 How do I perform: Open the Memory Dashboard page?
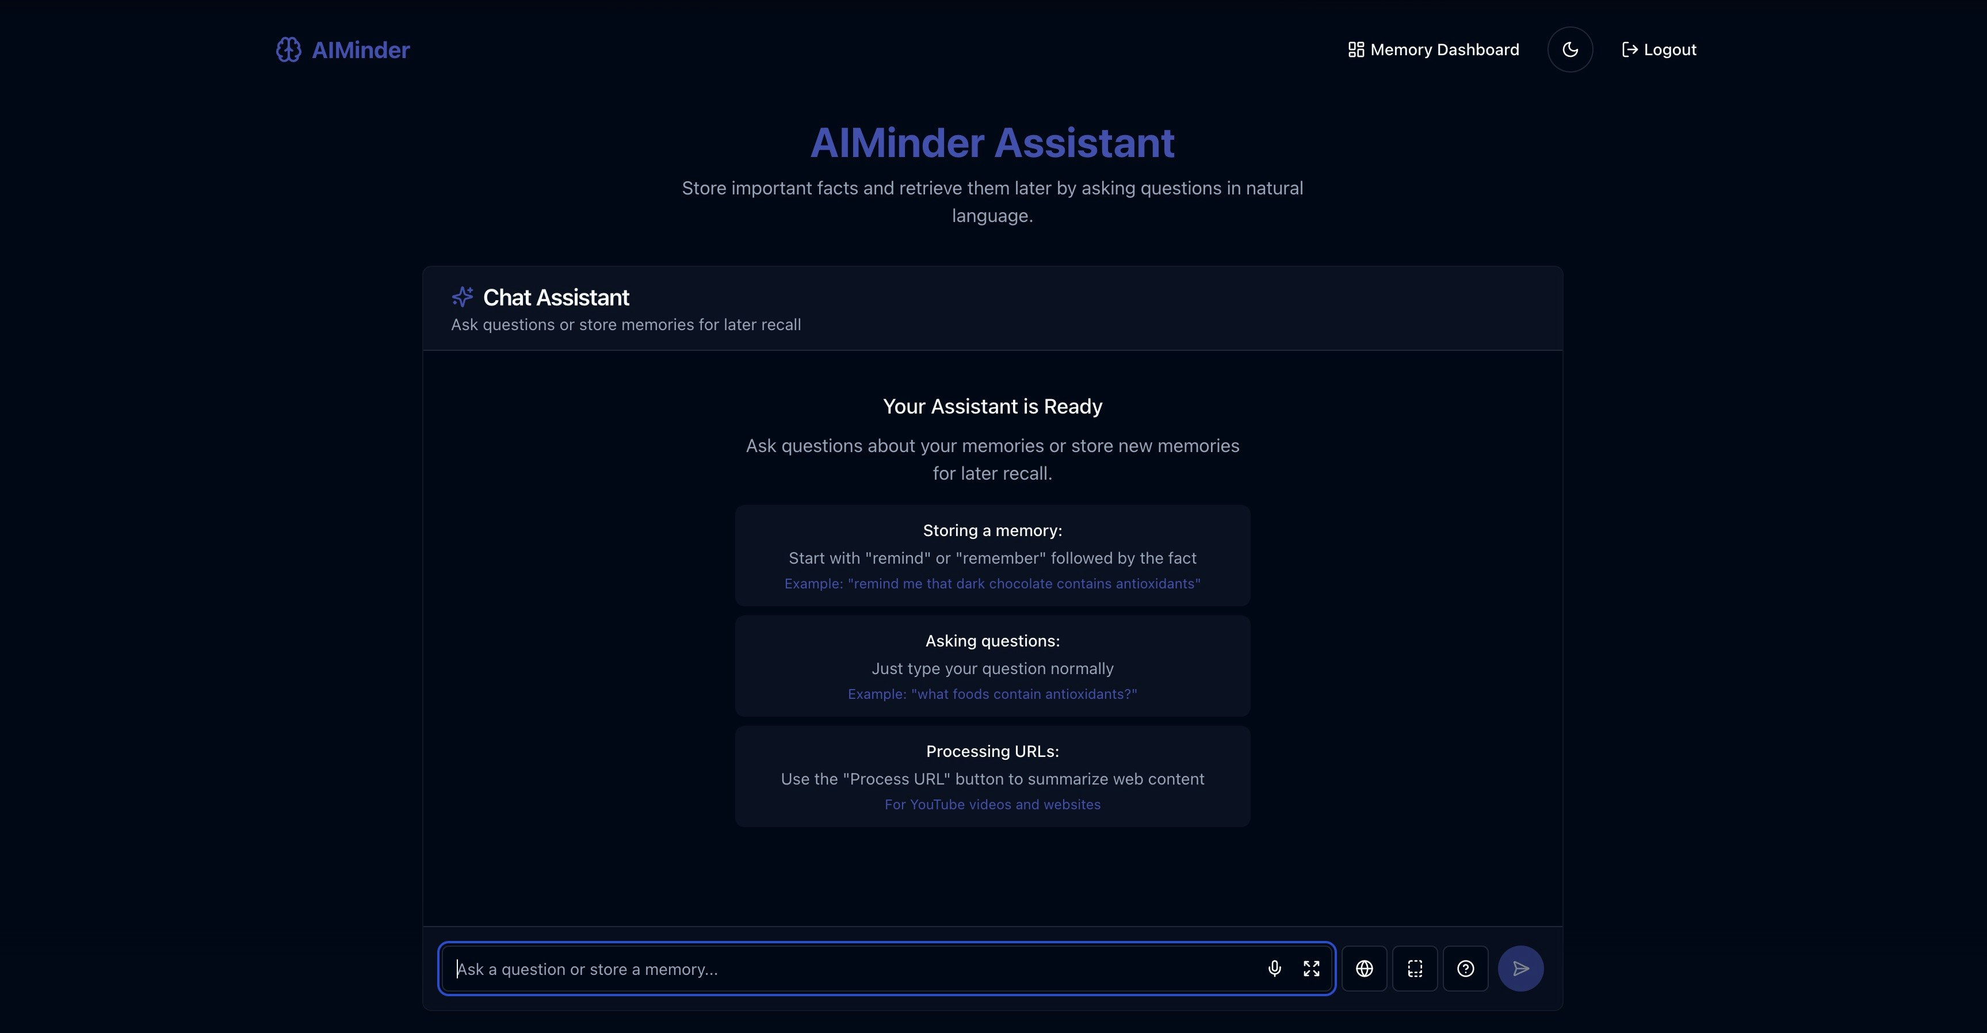tap(1443, 50)
